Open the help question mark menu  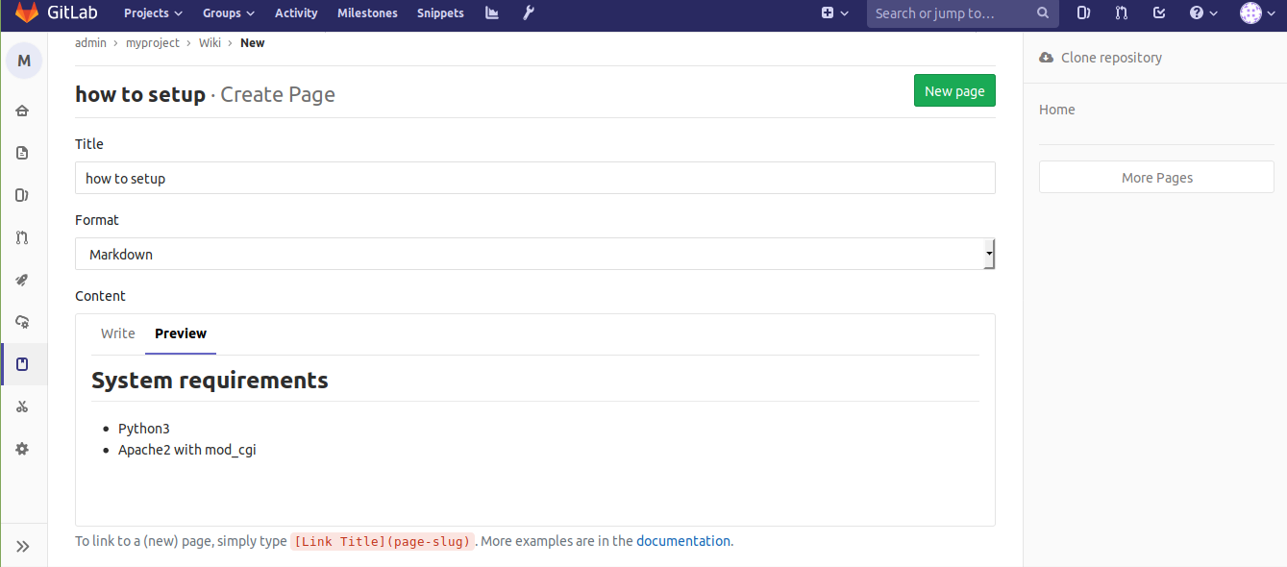pyautogui.click(x=1203, y=13)
